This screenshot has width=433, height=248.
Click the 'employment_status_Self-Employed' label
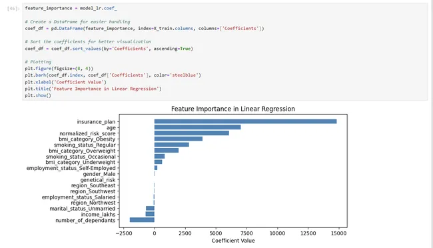coord(71,168)
